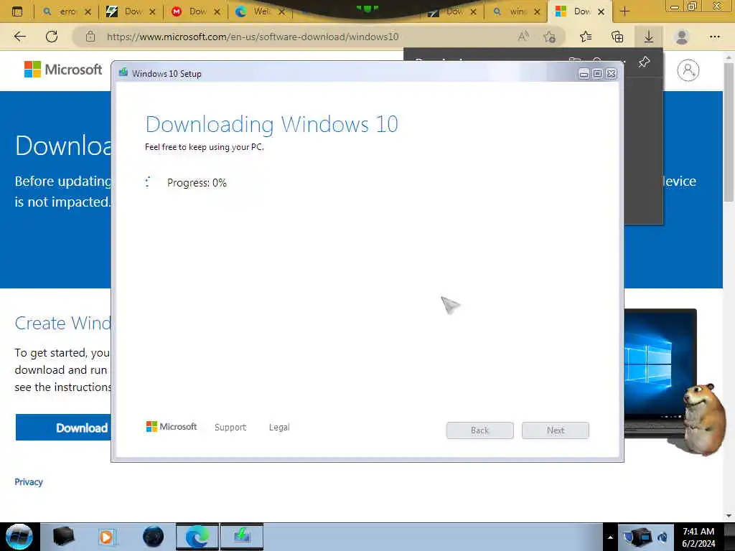Open Edge Settings and more menu
The height and width of the screenshot is (551, 735).
pos(714,37)
